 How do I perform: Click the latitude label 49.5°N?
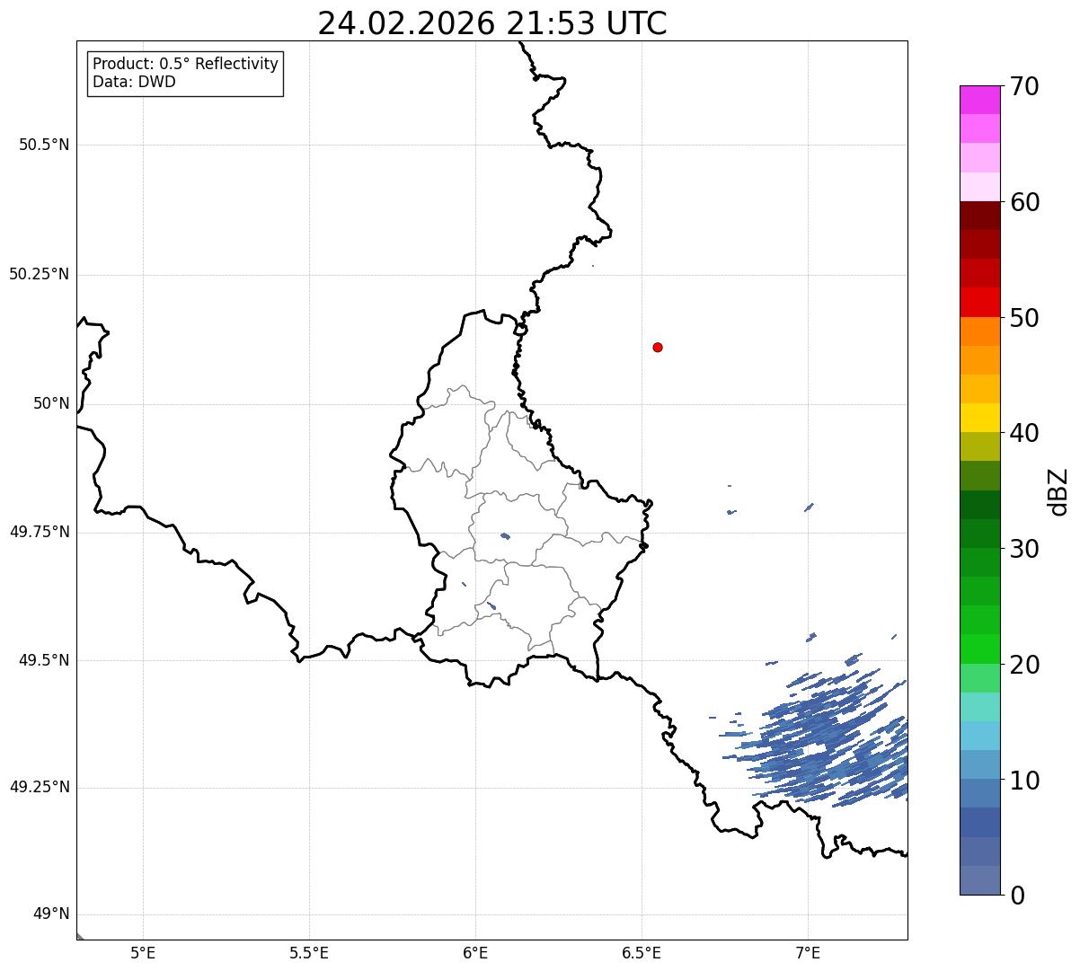coord(44,660)
